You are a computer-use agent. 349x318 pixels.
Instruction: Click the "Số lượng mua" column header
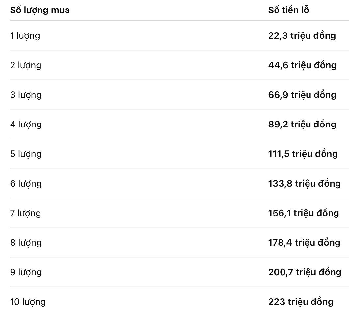point(40,10)
